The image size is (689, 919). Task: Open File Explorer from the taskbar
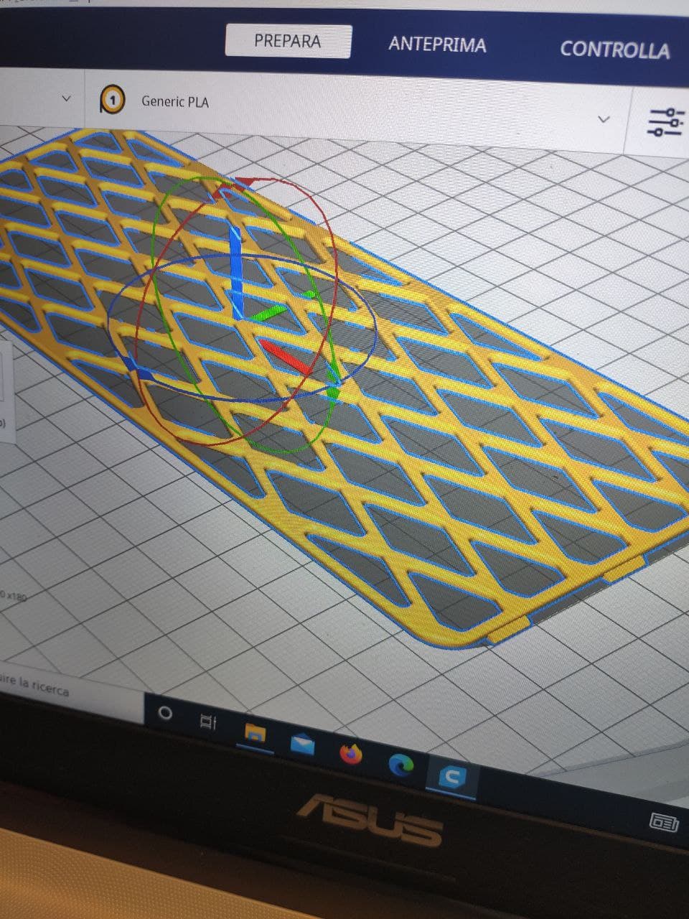[x=256, y=733]
